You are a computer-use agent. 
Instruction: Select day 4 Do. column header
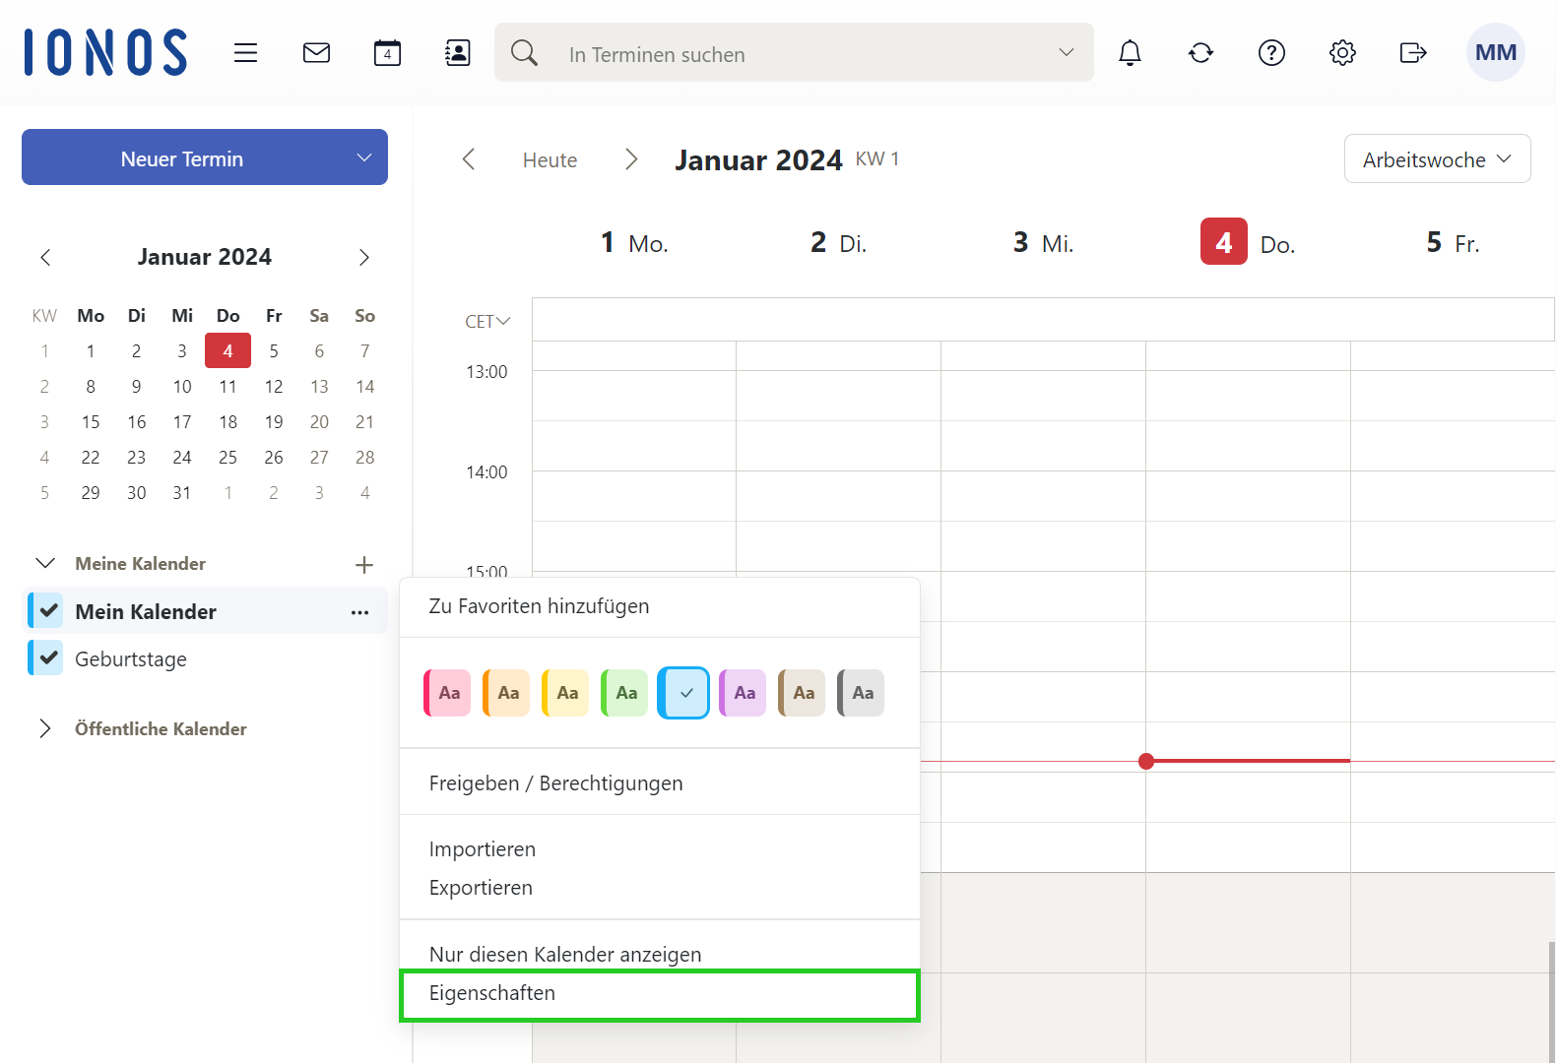click(1248, 242)
